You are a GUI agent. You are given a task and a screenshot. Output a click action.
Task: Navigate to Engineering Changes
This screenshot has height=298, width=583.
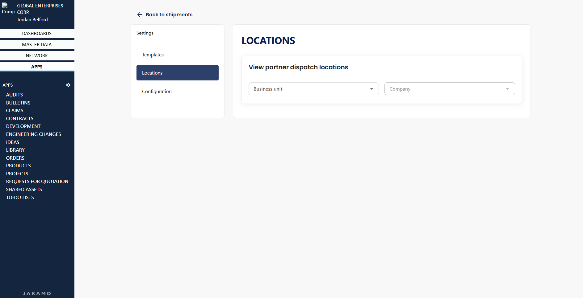pos(34,134)
